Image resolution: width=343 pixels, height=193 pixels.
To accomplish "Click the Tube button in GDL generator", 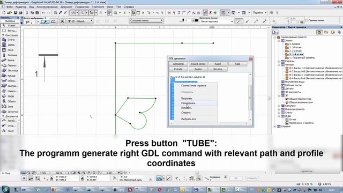I will click(x=237, y=64).
